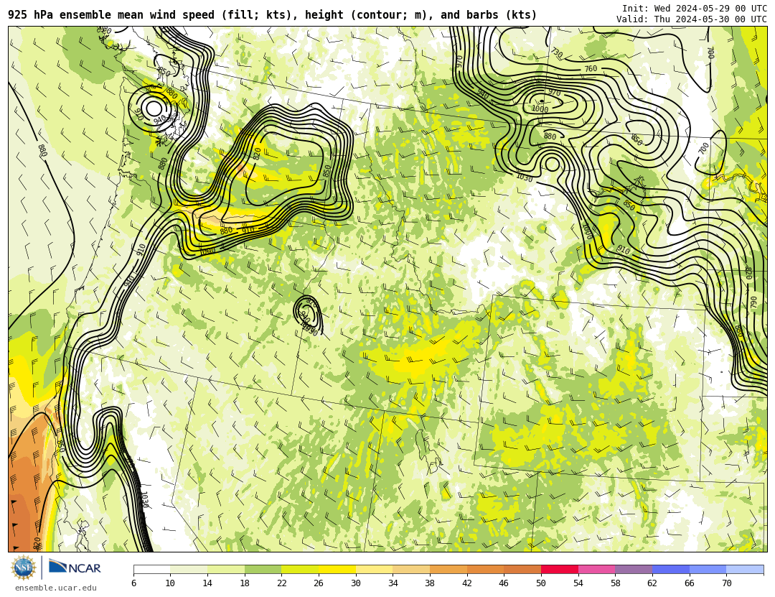Screen dimensions: 775x597
Task: Pick the green 18–22 kts legend swatch
Action: click(x=263, y=569)
